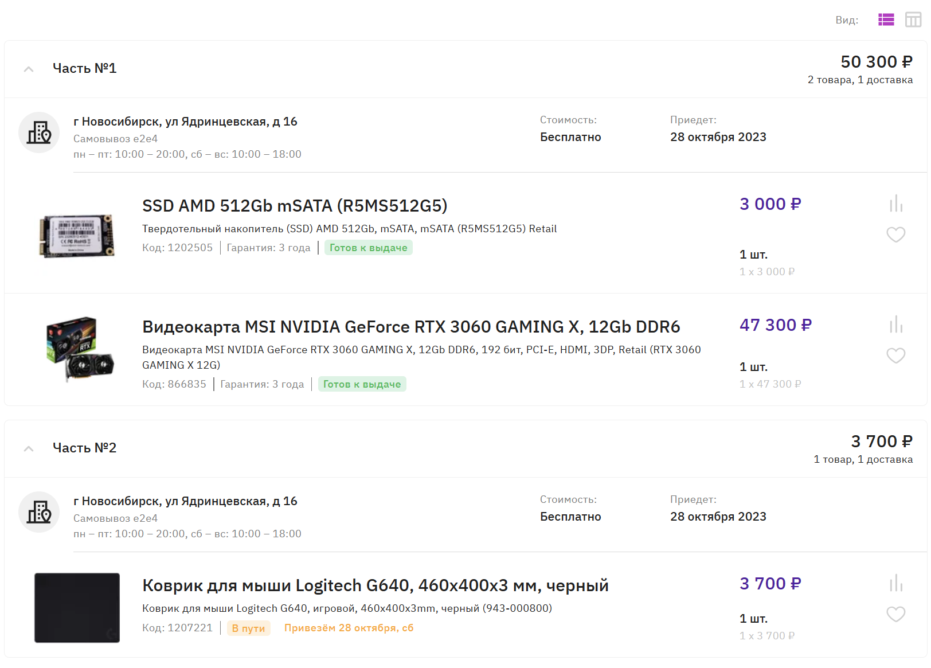
Task: Add SSD AMD 512Gb to favorites
Action: point(895,235)
